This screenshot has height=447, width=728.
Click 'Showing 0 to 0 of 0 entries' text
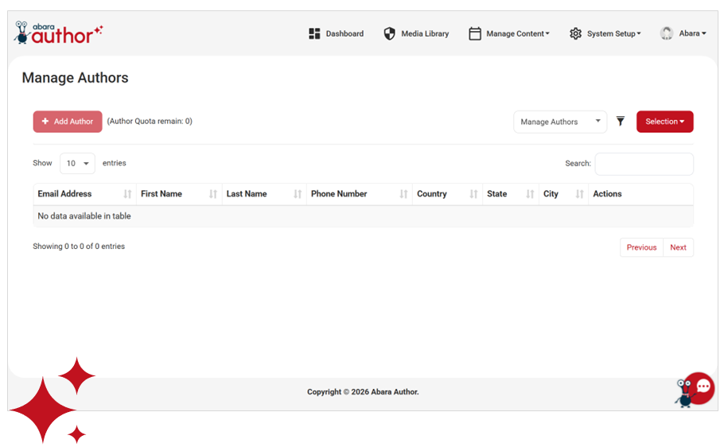(79, 246)
